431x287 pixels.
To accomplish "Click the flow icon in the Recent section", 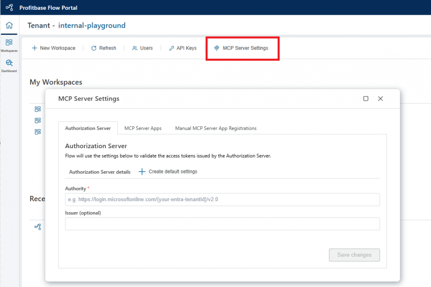I will click(37, 226).
